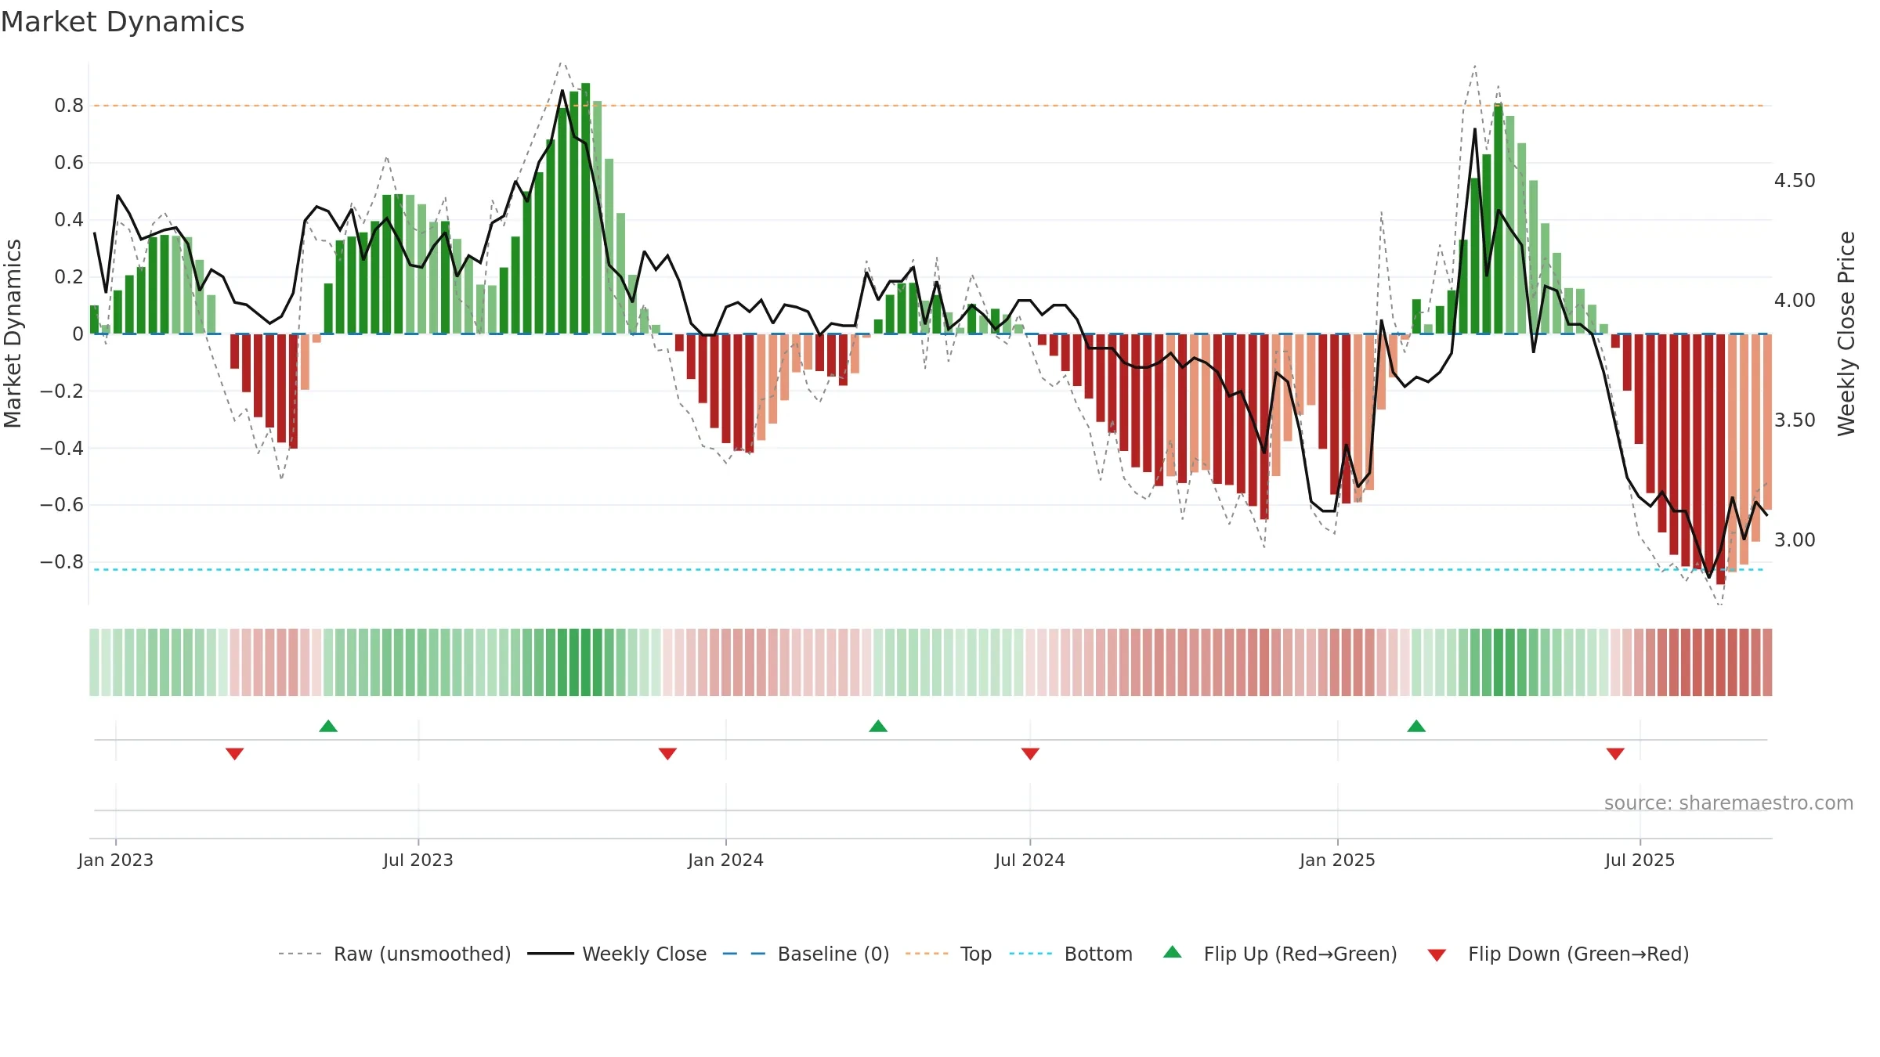Click the Market Dynamics chart title
The image size is (1880, 1057).
[122, 22]
